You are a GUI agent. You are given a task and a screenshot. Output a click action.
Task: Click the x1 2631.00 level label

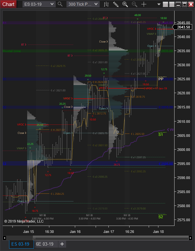[x=100, y=62]
